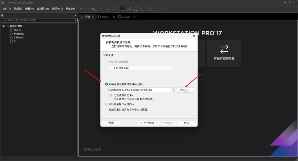298x161 pixels.
Task: Click the stretch guest display icon
Action: [158, 9]
